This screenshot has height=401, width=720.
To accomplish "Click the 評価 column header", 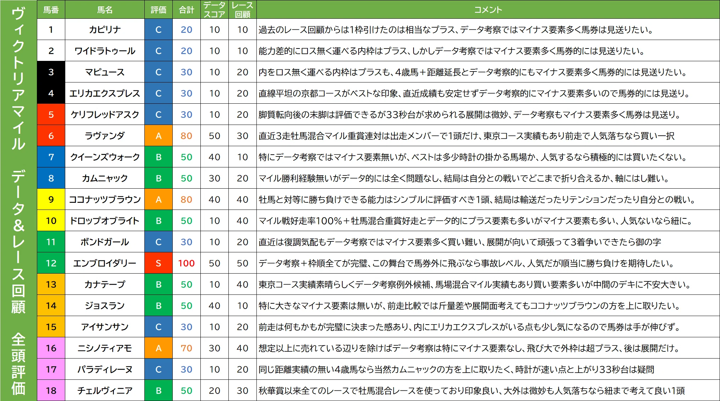I will pos(159,10).
